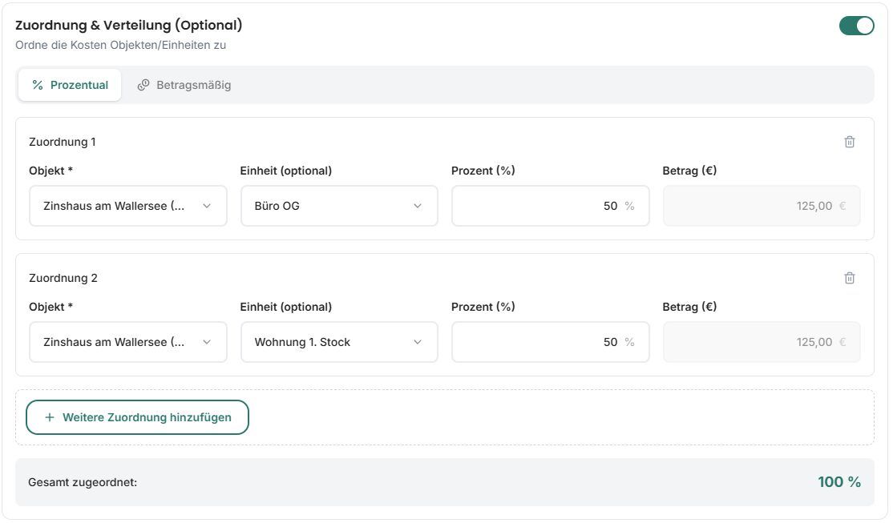Viewport: 893px width, 523px height.
Task: Open Objekt dropdown in Zuordnung 2
Action: coord(128,342)
